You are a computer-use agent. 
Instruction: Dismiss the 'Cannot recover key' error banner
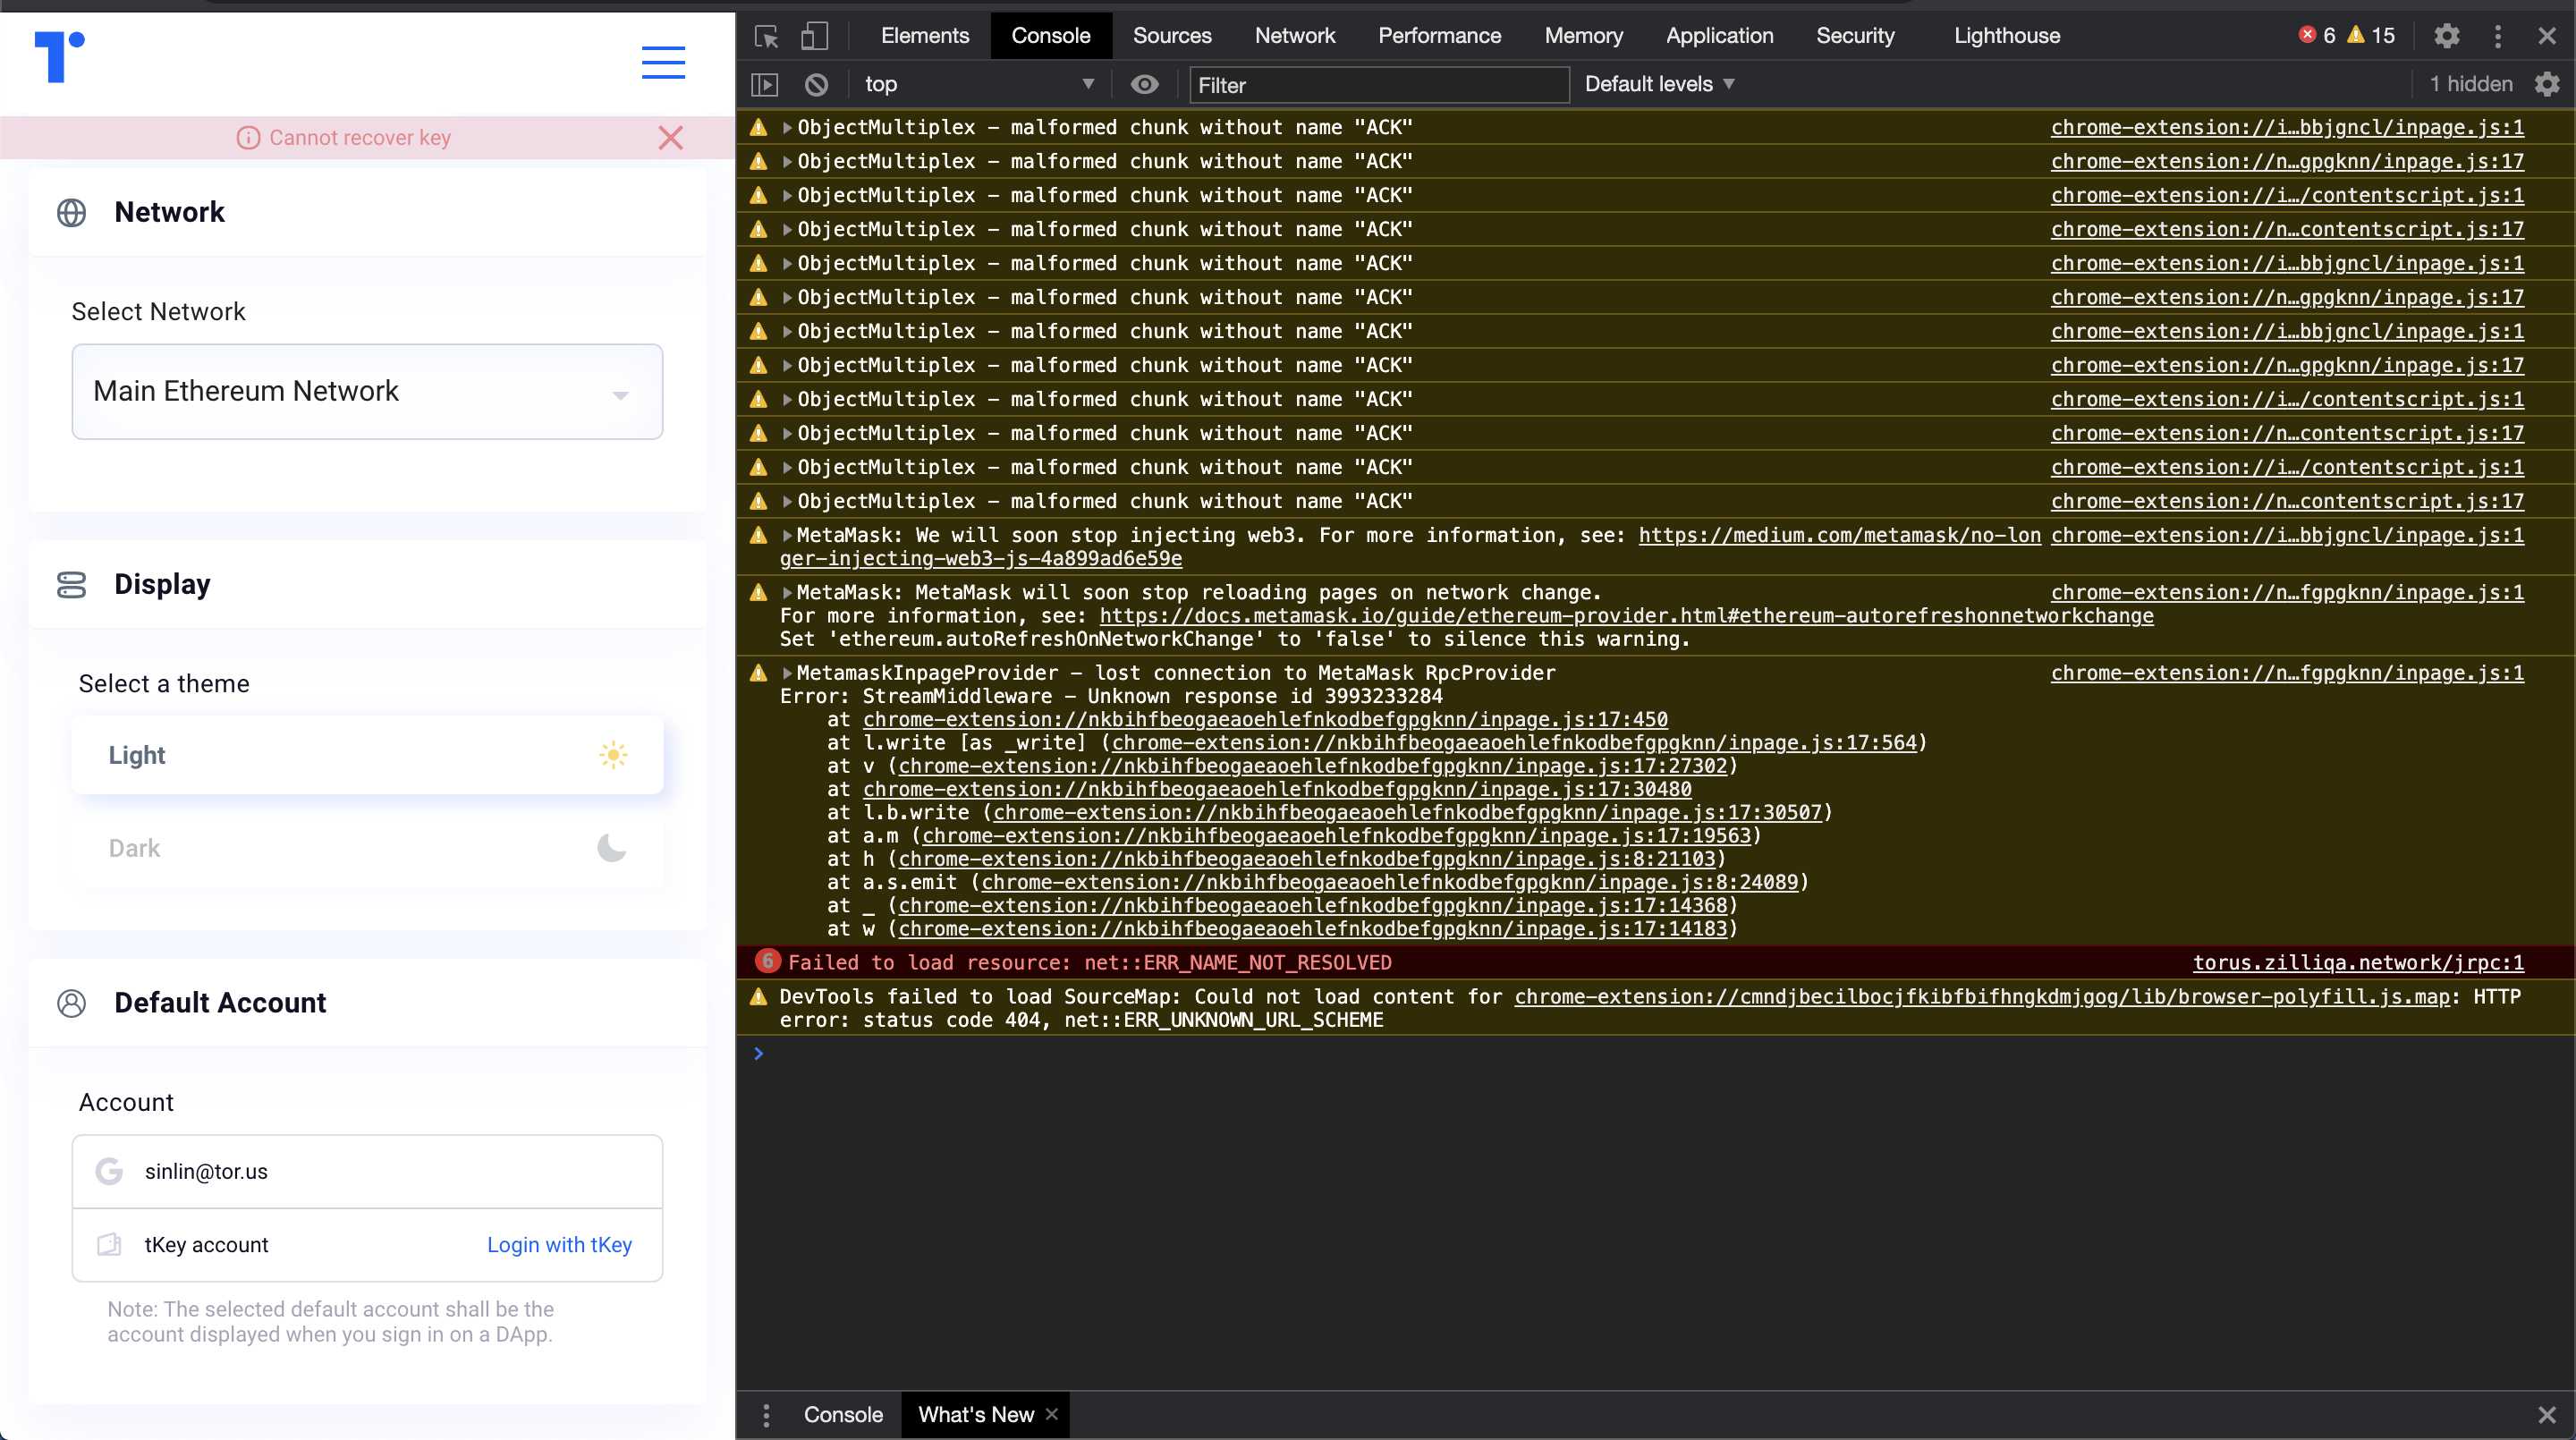[670, 138]
